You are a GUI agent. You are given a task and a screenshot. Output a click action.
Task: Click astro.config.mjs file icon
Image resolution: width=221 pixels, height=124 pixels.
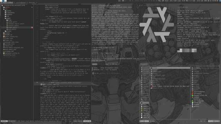[x=4, y=37]
